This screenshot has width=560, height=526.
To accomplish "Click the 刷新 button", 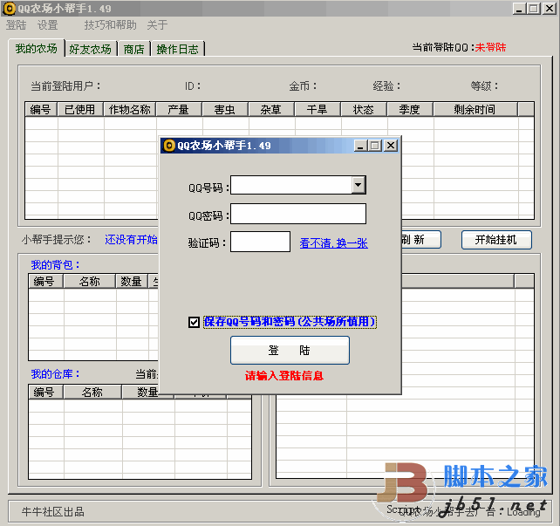I will [x=421, y=240].
